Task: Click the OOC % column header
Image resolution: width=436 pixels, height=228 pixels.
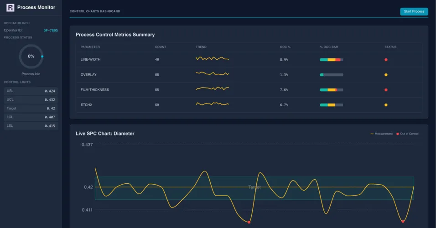Action: click(x=285, y=47)
